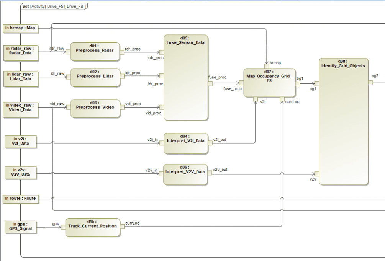
Task: Select the v2i V2I_Data parameter node
Action: tap(21, 142)
